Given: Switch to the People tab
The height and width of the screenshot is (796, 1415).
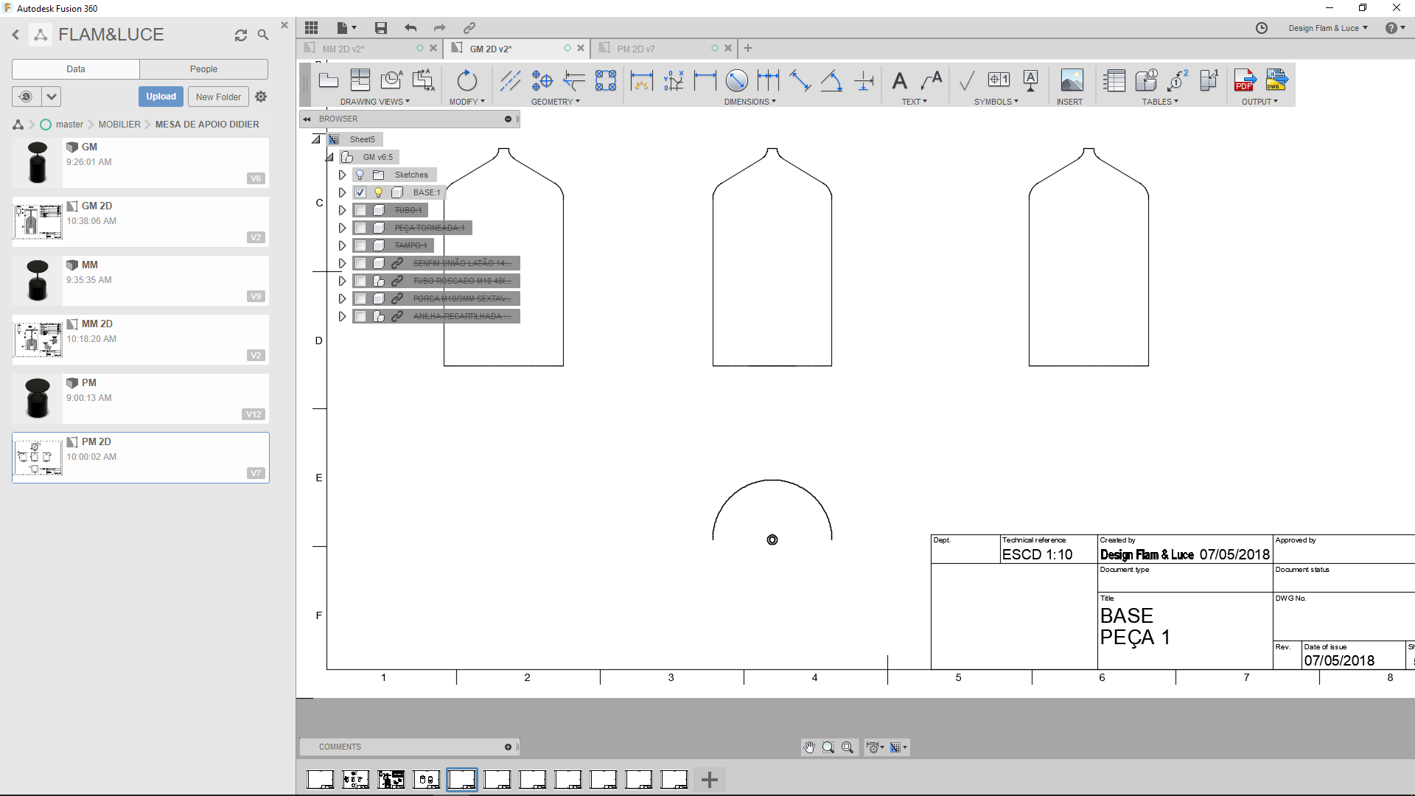Looking at the screenshot, I should click(203, 69).
